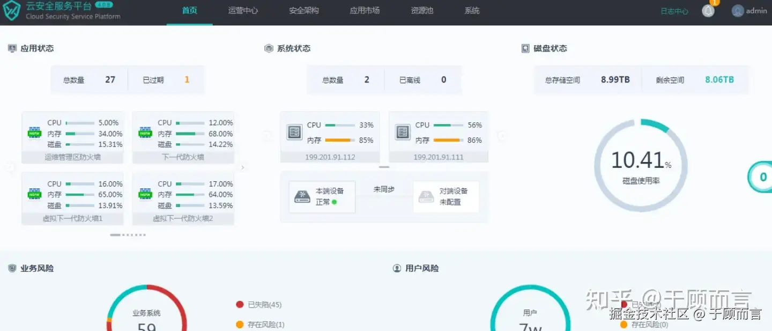Click the application 总数量 value 27

(110, 79)
